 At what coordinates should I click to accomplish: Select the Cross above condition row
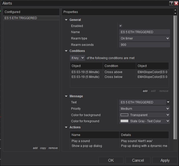coord(119,72)
